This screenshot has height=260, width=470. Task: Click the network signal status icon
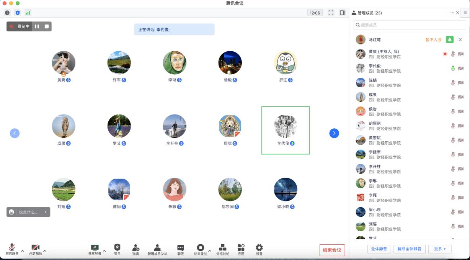coord(28,13)
